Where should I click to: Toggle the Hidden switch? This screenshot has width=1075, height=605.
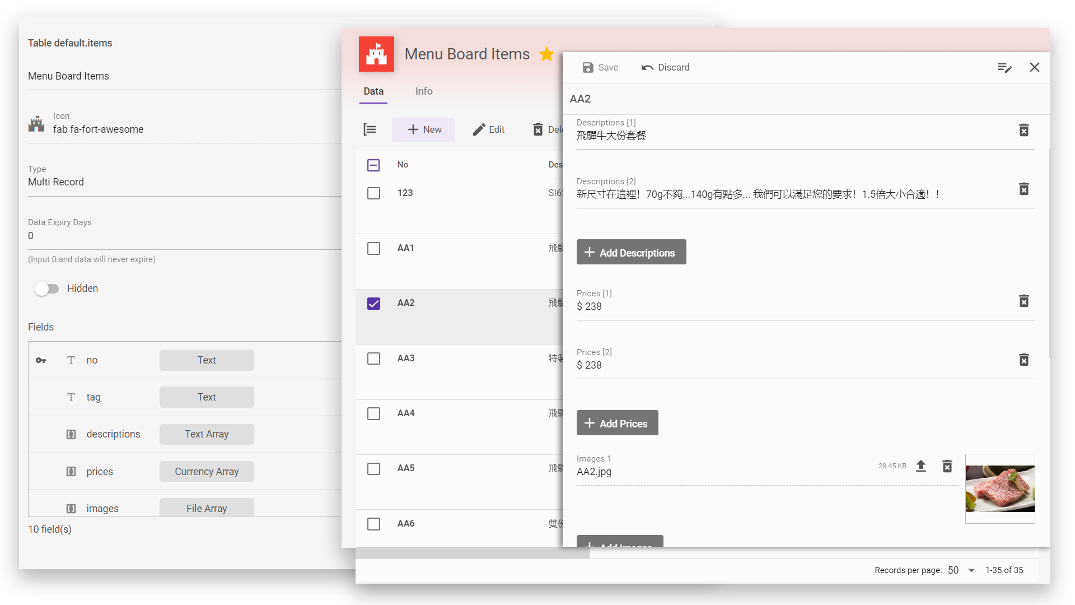(x=47, y=288)
